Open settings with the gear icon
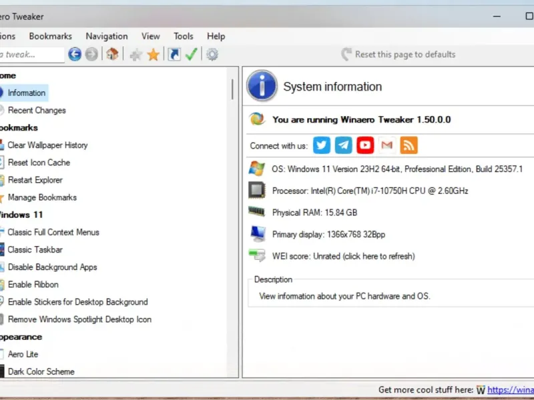Image resolution: width=534 pixels, height=400 pixels. [x=212, y=55]
